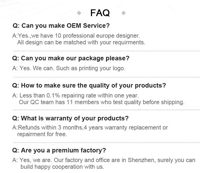Screen dimensions: 200x173
Task: Click the 'Less than 0.1% repairing rate' line
Action: 75,95
